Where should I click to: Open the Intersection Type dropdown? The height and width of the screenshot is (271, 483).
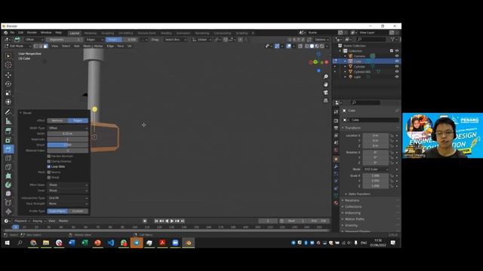[x=68, y=198]
